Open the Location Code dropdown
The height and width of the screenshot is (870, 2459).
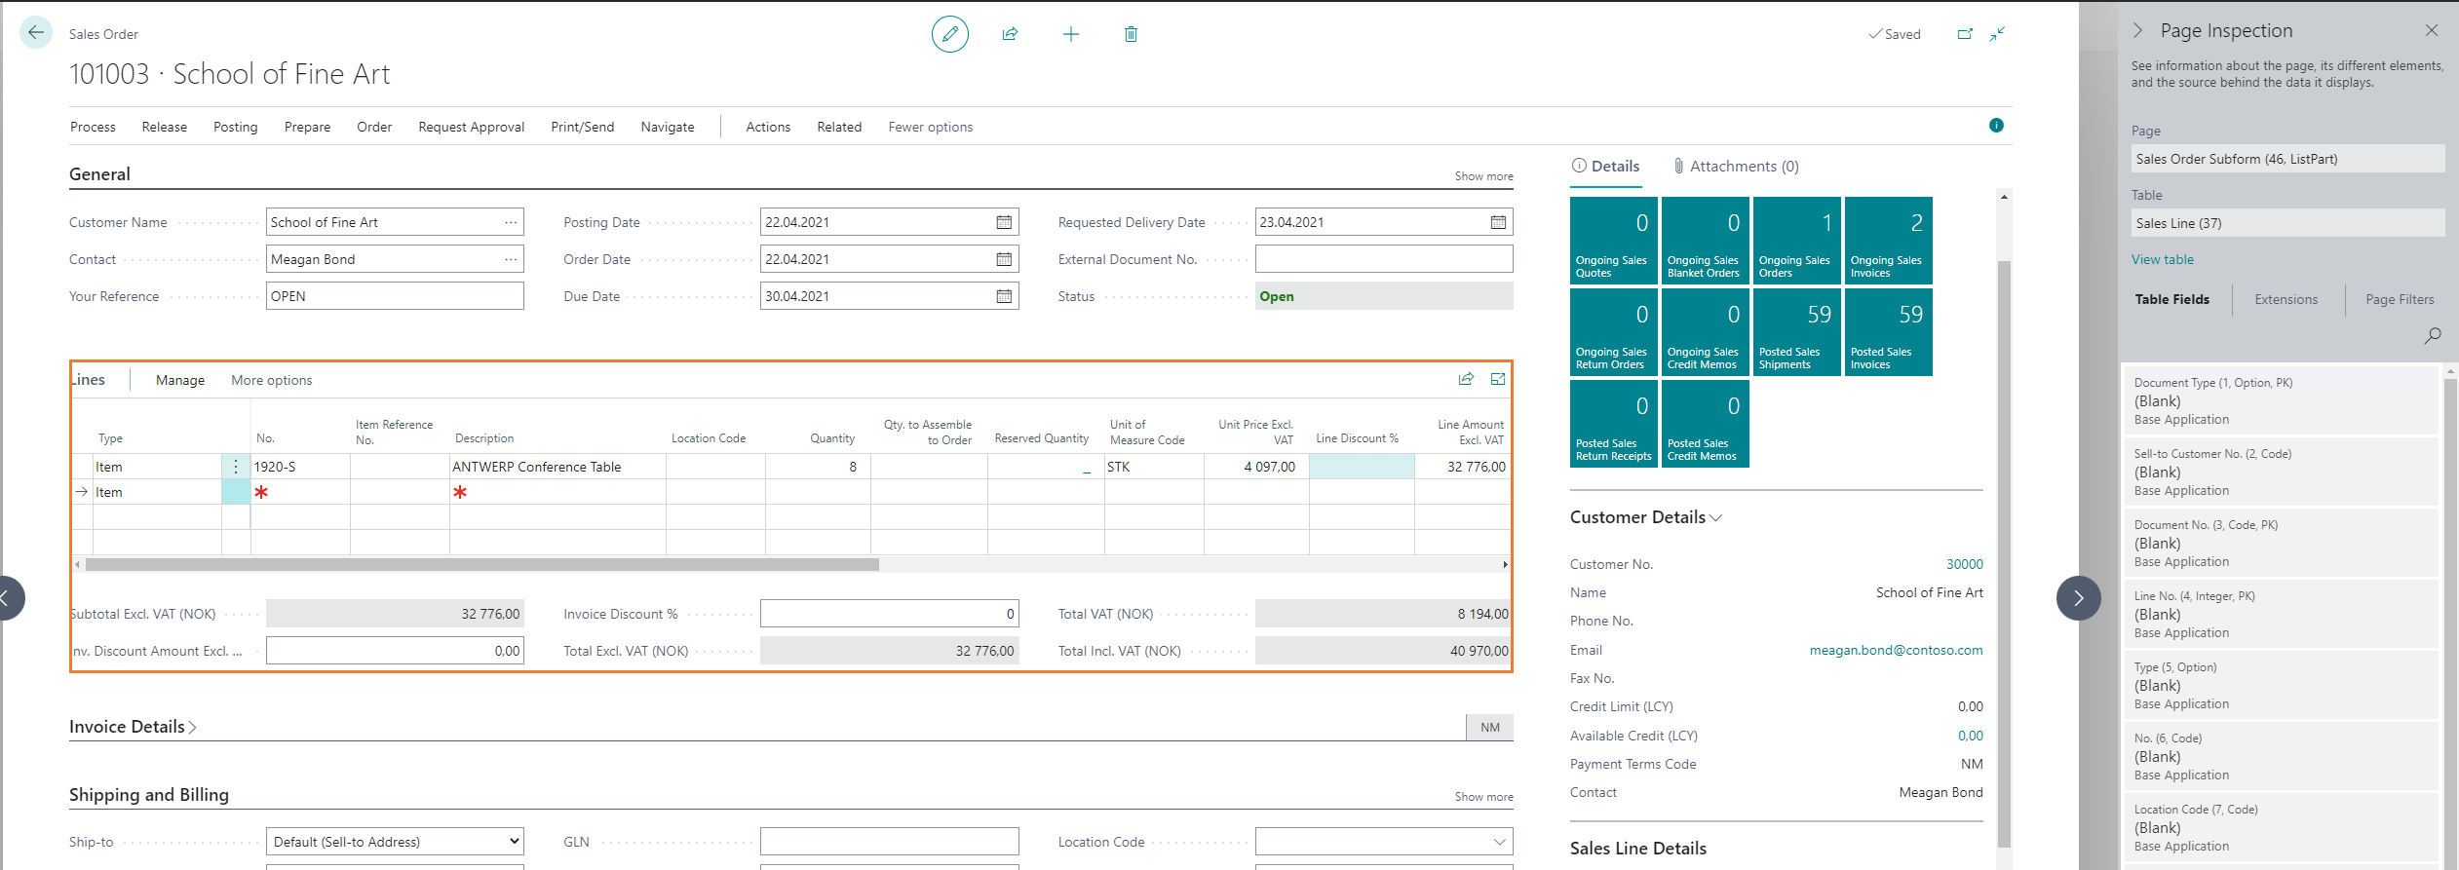click(x=1499, y=842)
